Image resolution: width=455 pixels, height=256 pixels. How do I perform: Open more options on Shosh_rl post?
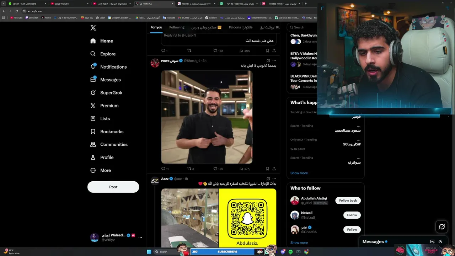[274, 61]
